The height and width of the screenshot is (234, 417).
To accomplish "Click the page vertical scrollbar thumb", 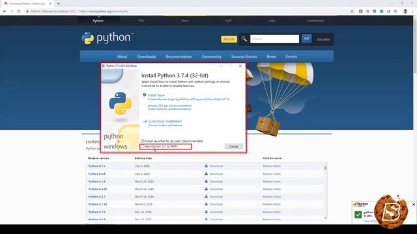I will pyautogui.click(x=415, y=46).
